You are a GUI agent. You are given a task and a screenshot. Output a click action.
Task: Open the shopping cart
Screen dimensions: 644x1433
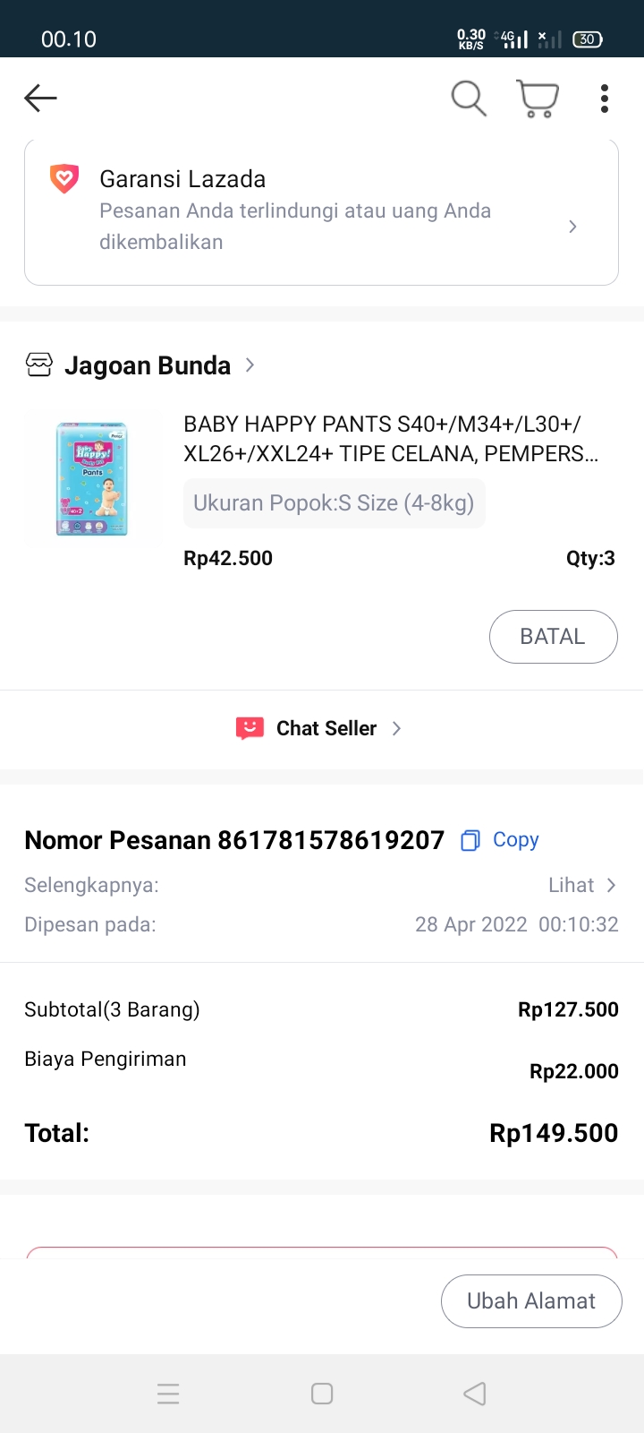538,98
